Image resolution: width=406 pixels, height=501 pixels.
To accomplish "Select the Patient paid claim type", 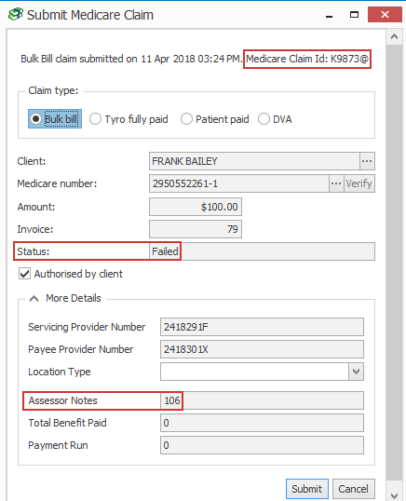I will tap(215, 119).
